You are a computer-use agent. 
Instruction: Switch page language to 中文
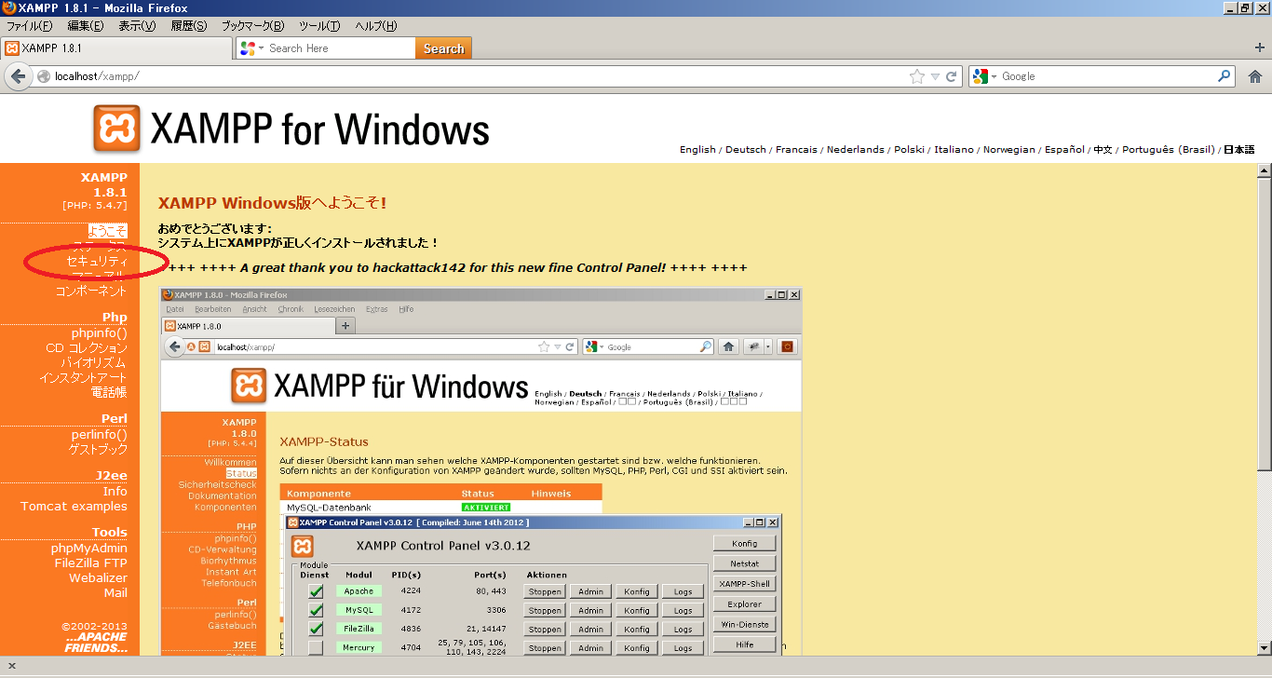(1103, 149)
